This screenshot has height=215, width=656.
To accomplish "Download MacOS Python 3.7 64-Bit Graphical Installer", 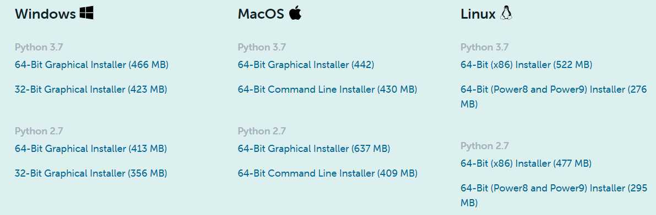I will 306,65.
